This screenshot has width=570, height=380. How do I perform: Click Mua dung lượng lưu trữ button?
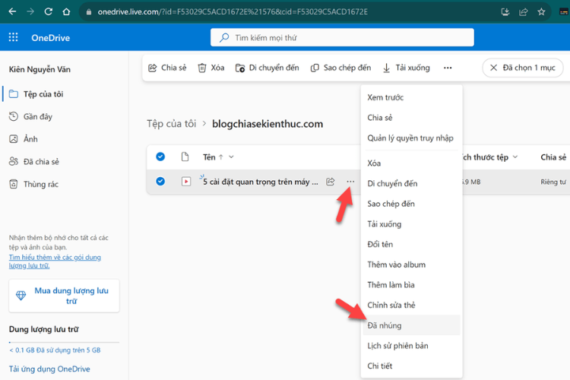coord(64,296)
